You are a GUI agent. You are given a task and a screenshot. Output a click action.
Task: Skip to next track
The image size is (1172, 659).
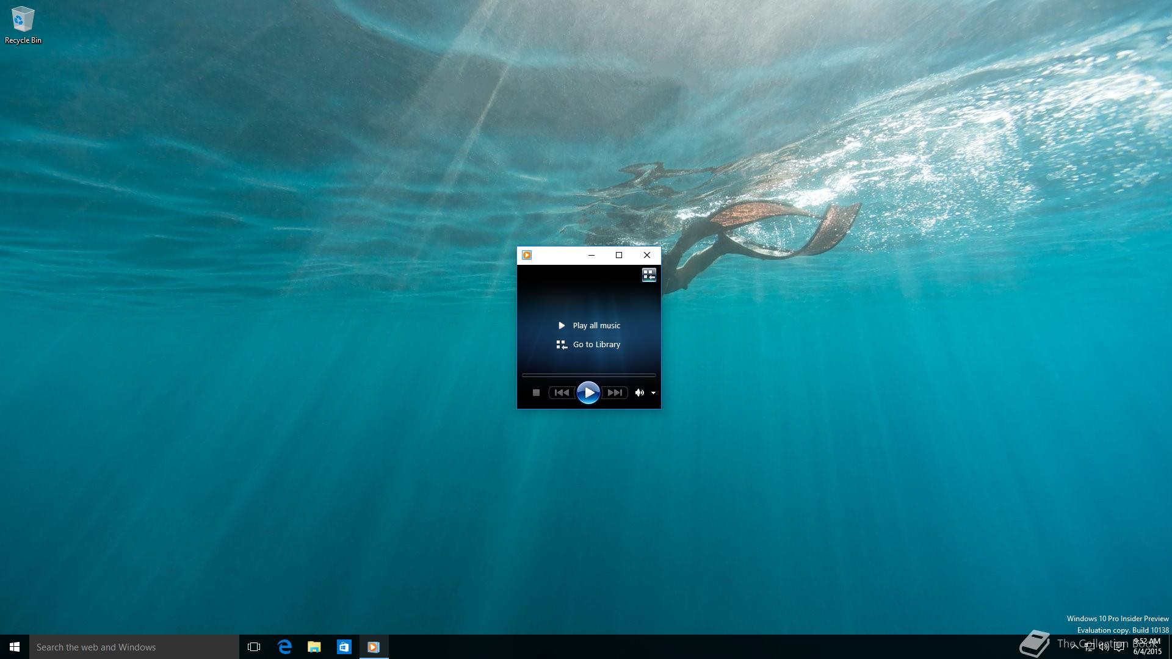tap(615, 392)
